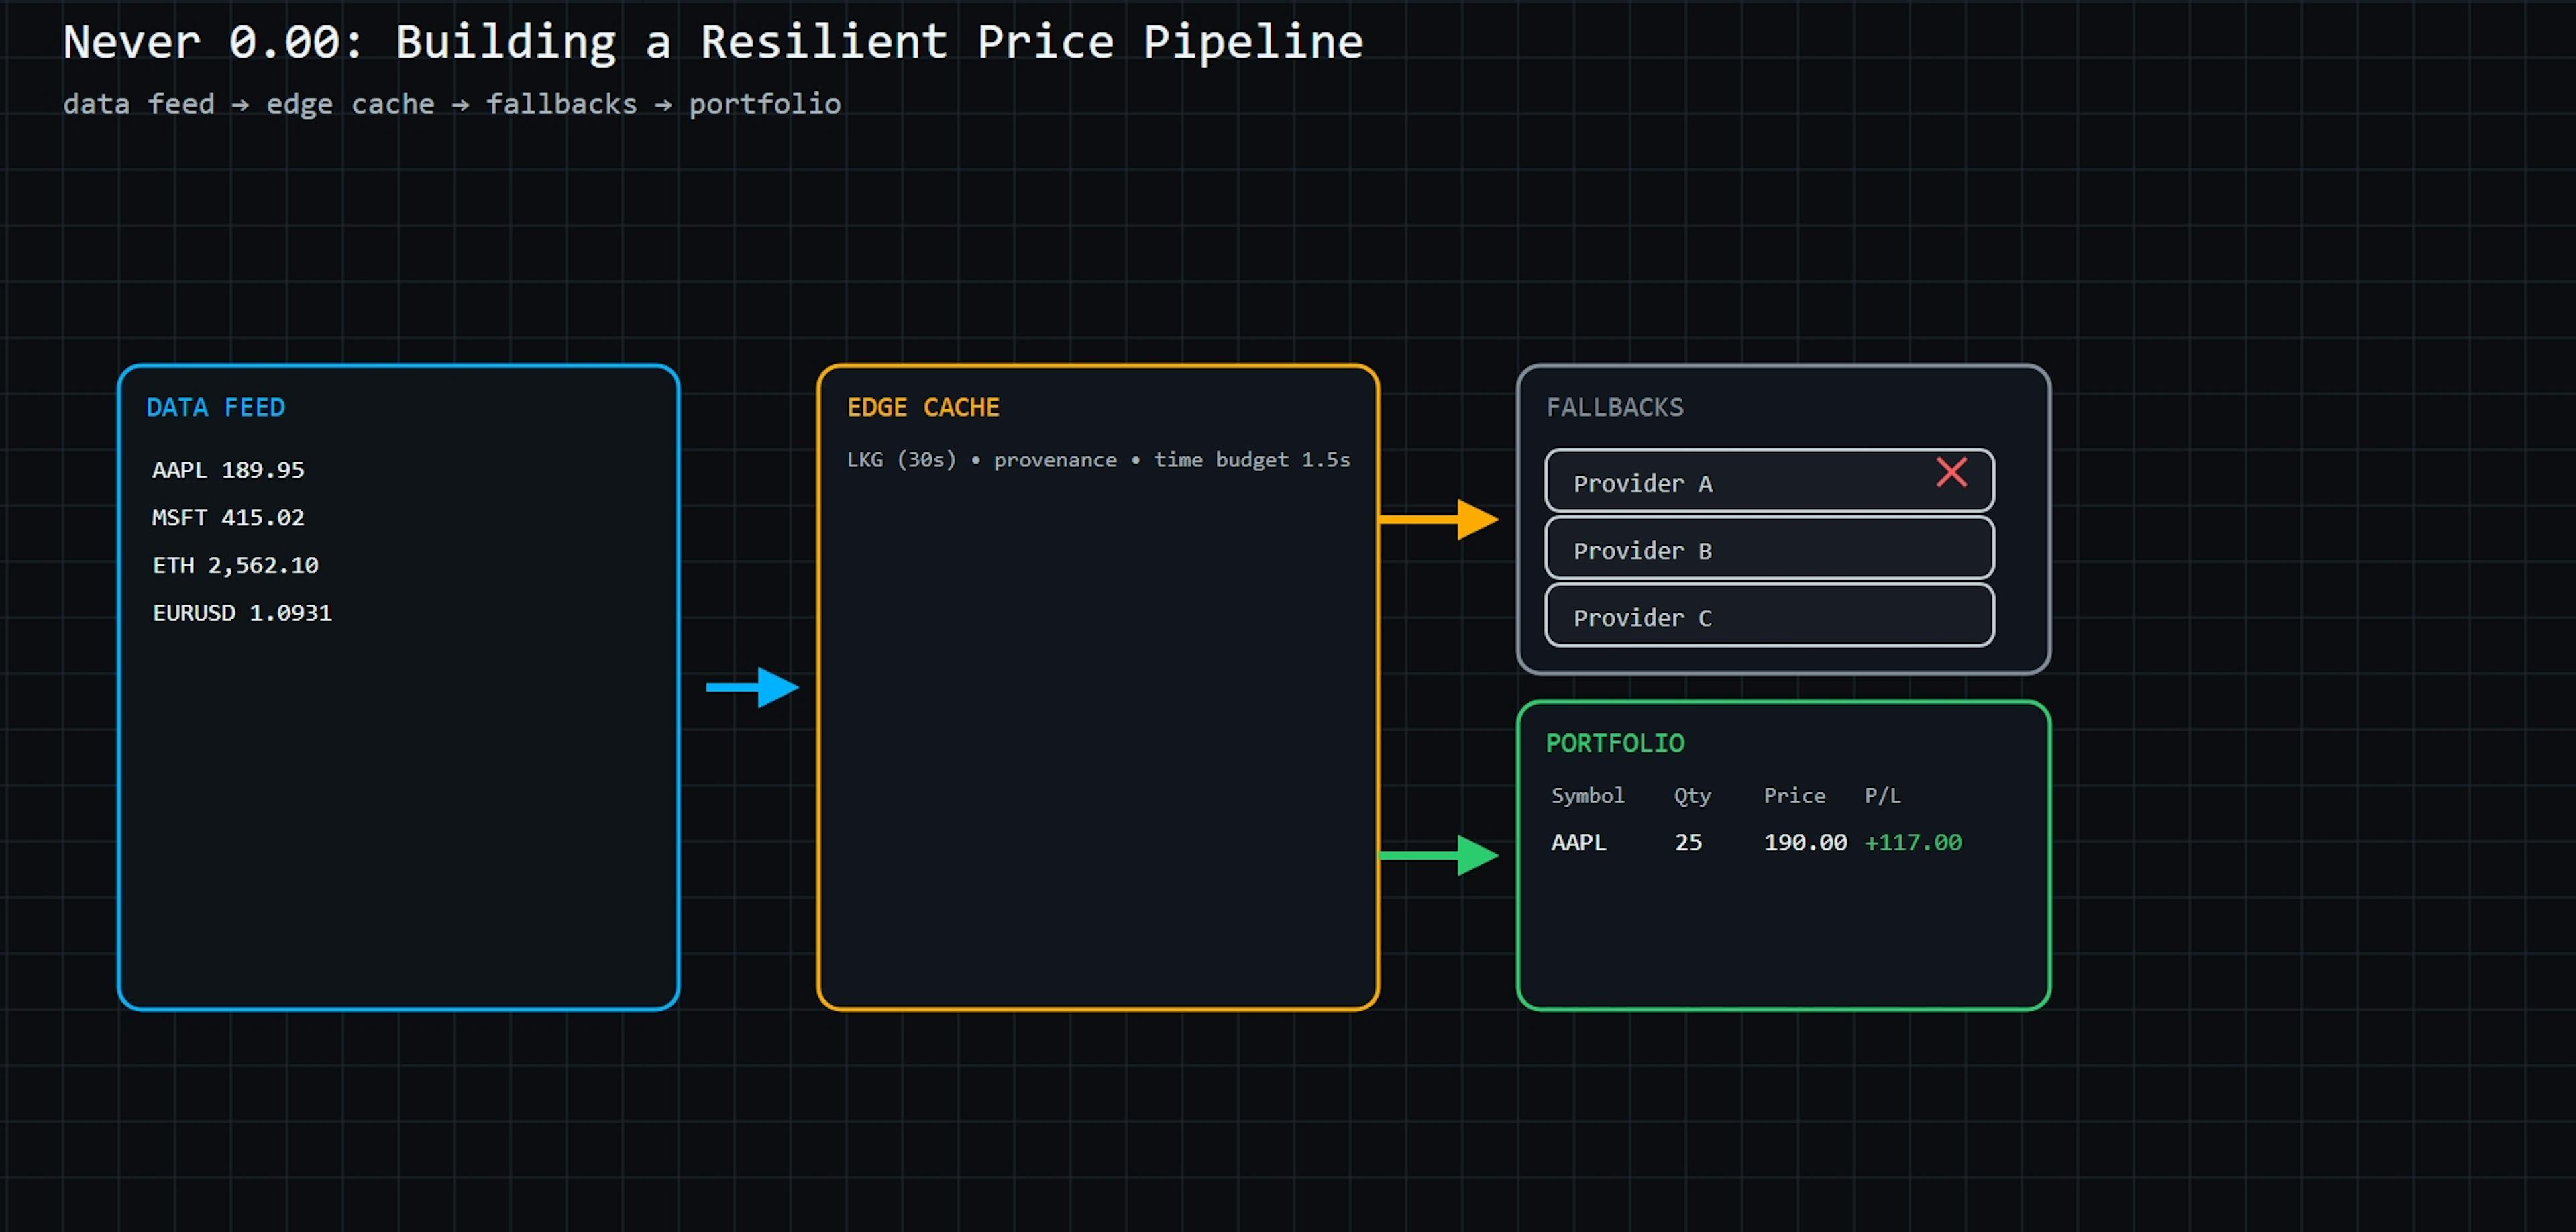2576x1232 pixels.
Task: Enable Provider A again
Action: [x=1768, y=481]
